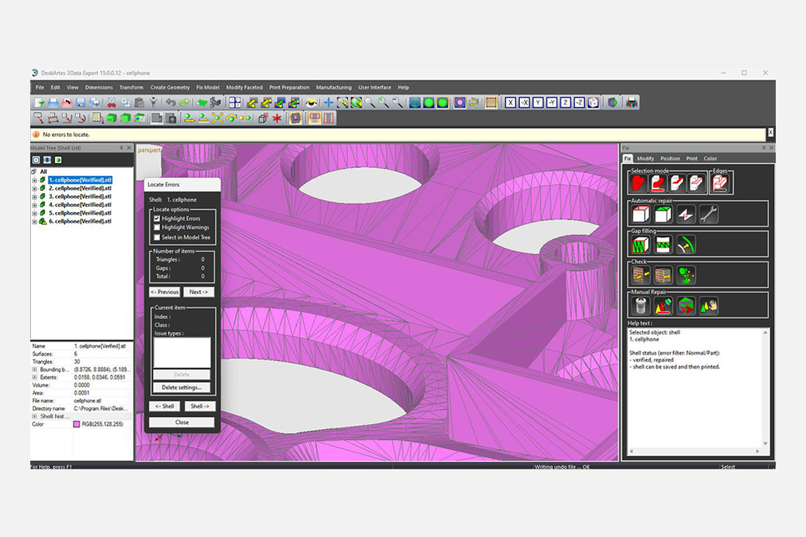Tick the Select in Model Tree checkbox
This screenshot has width=806, height=537.
tap(156, 237)
